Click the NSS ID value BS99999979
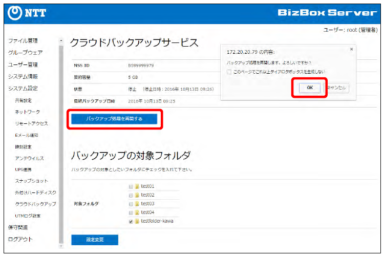The height and width of the screenshot is (258, 384). coord(141,66)
